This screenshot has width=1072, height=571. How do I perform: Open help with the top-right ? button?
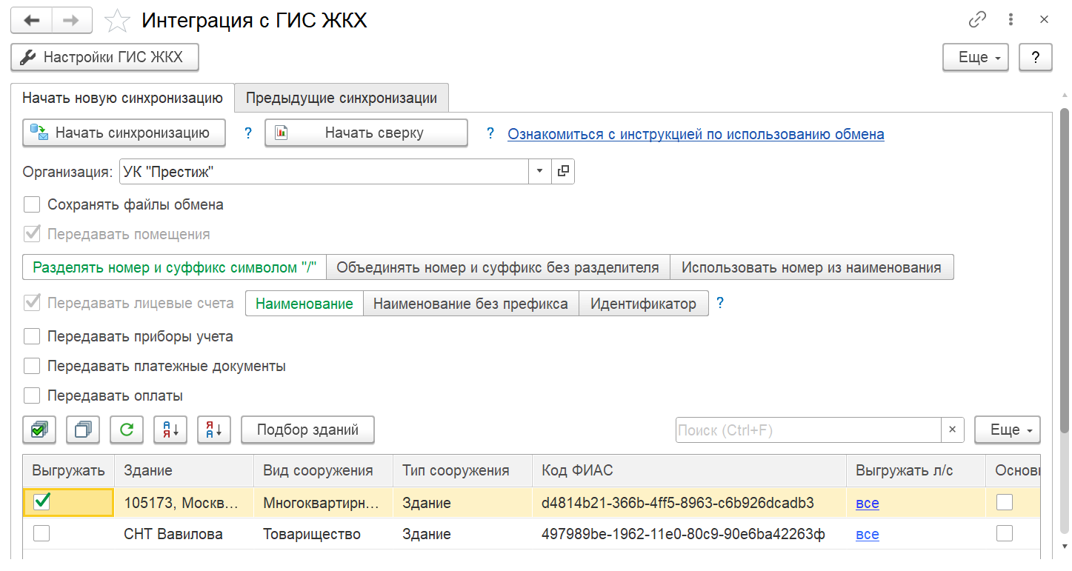click(1036, 57)
